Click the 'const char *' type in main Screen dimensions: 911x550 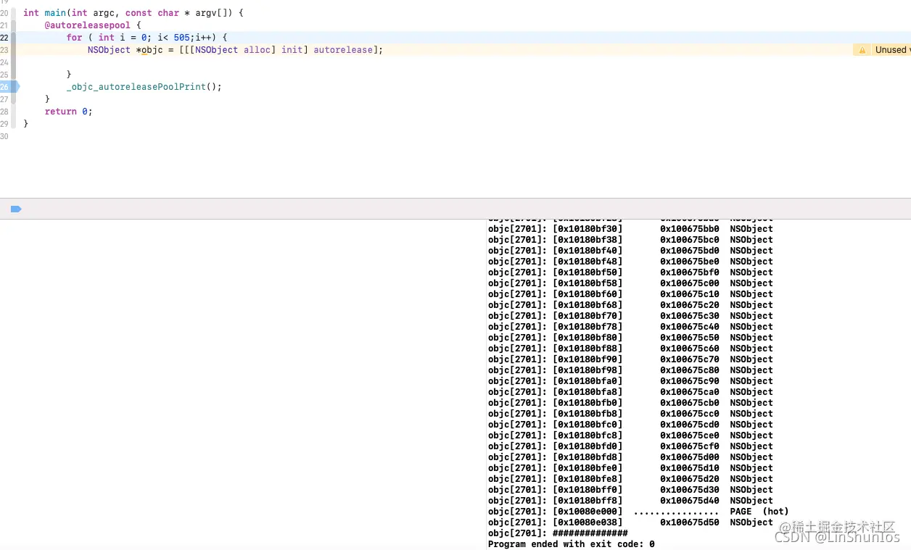158,13
